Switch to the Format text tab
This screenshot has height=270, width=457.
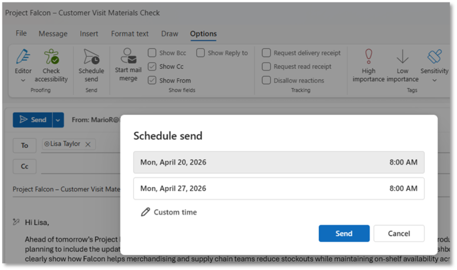[130, 34]
